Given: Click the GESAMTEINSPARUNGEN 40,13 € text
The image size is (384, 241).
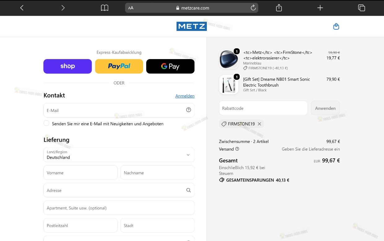Looking at the screenshot, I should [254, 180].
